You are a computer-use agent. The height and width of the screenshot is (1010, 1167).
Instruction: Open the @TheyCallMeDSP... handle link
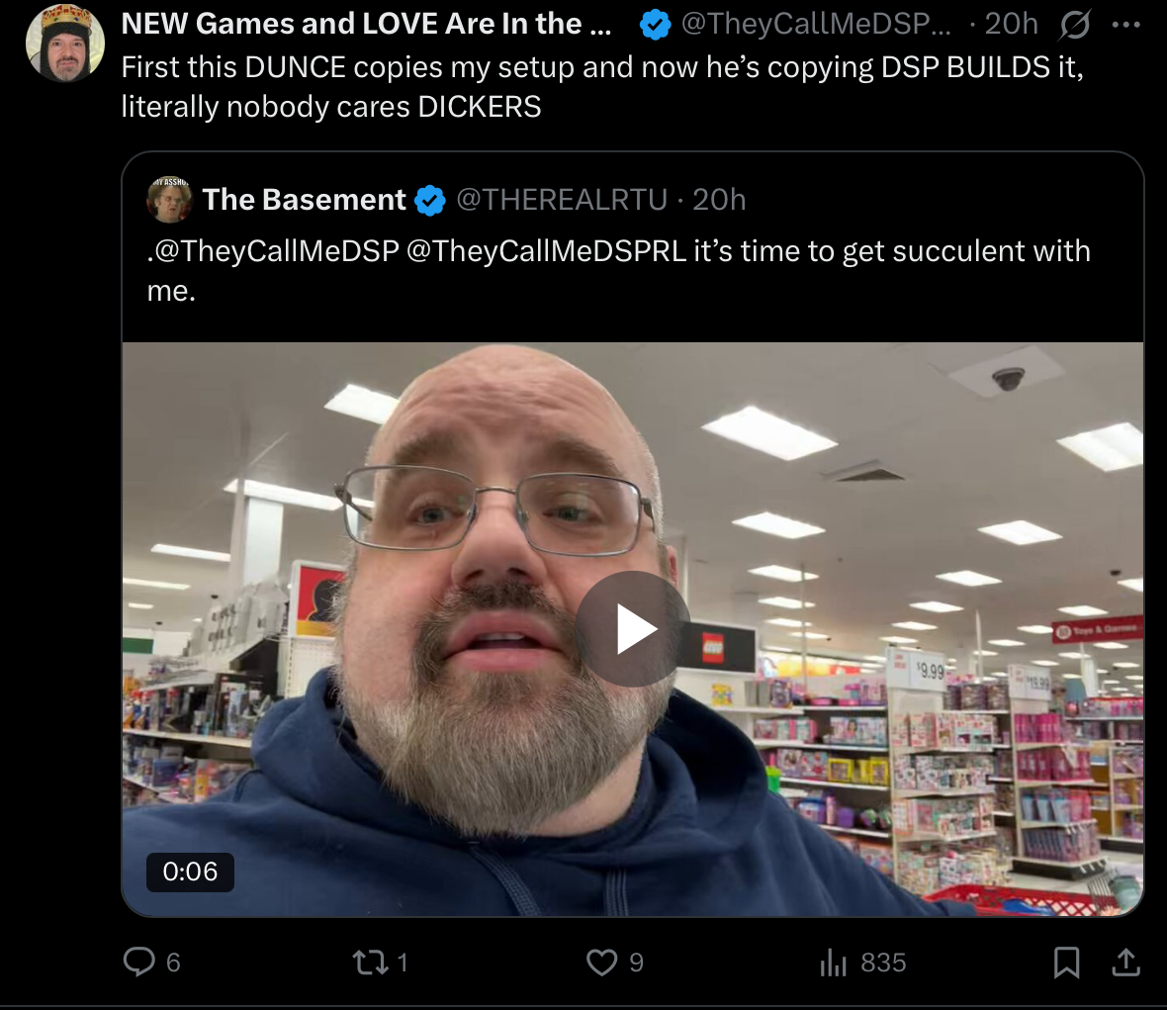pyautogui.click(x=817, y=24)
